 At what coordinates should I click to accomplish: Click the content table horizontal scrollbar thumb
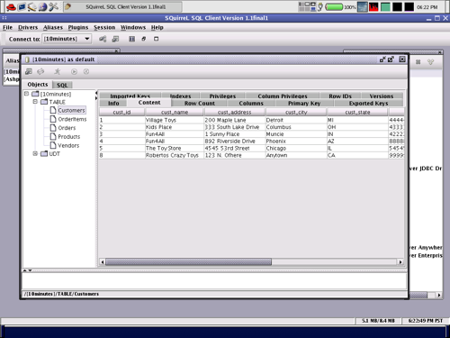pyautogui.click(x=188, y=262)
